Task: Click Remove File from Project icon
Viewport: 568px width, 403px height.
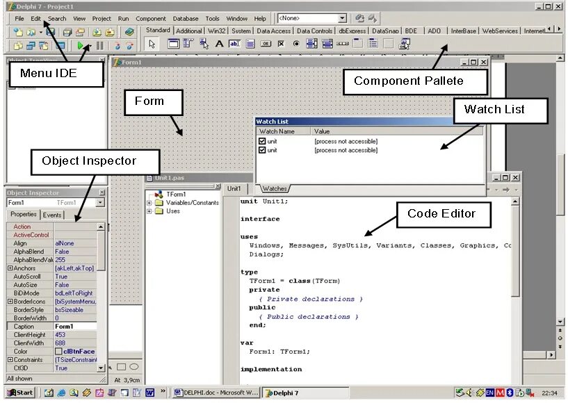Action: tap(110, 32)
